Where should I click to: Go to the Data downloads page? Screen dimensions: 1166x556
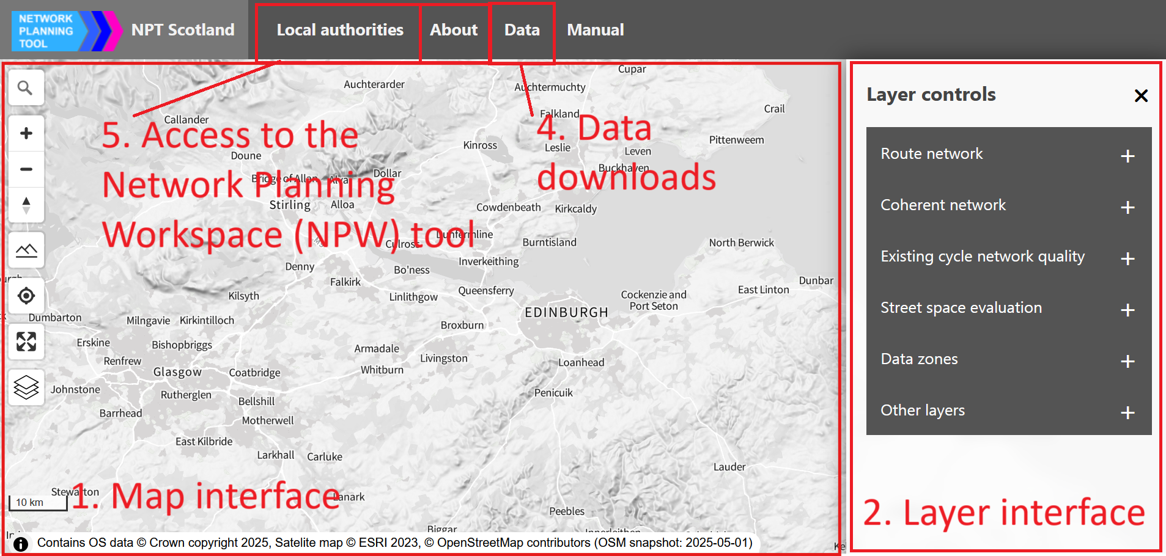(522, 30)
